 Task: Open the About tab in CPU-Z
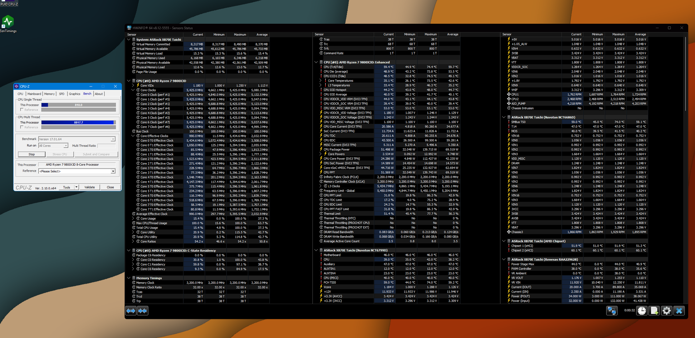pos(99,94)
